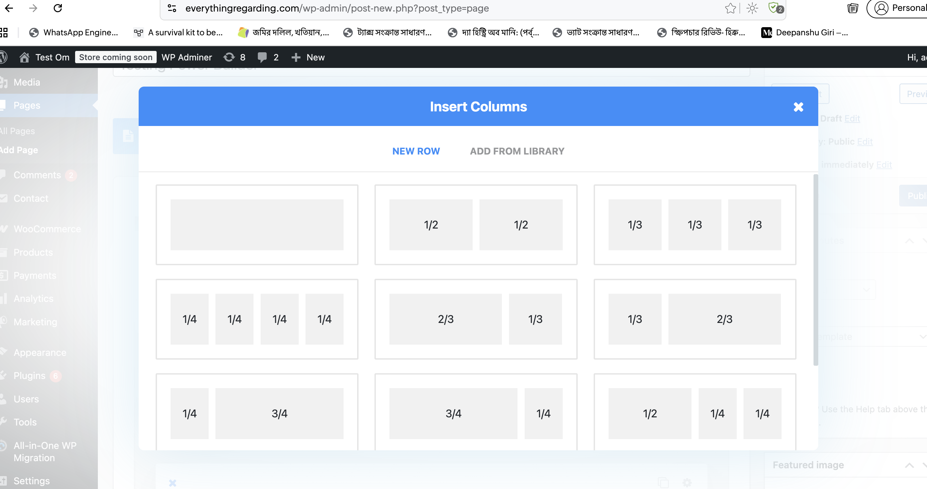This screenshot has height=489, width=927.
Task: Switch to ADD FROM LIBRARY tab
Action: point(517,151)
